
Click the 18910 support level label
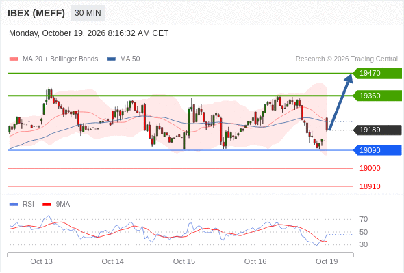click(x=370, y=186)
